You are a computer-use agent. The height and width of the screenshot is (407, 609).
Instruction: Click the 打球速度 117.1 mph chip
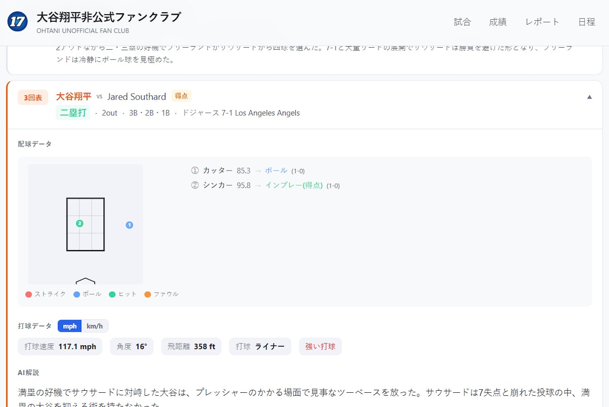click(x=60, y=347)
